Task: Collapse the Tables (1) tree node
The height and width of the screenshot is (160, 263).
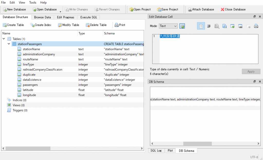Action: pyautogui.click(x=4, y=39)
